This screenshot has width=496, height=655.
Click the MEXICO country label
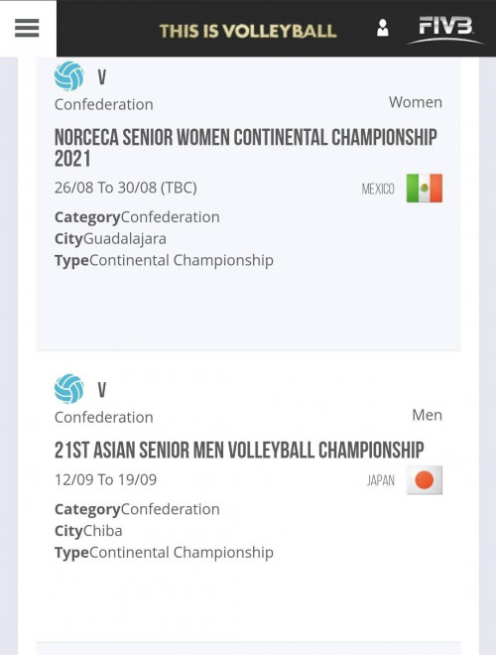point(378,189)
